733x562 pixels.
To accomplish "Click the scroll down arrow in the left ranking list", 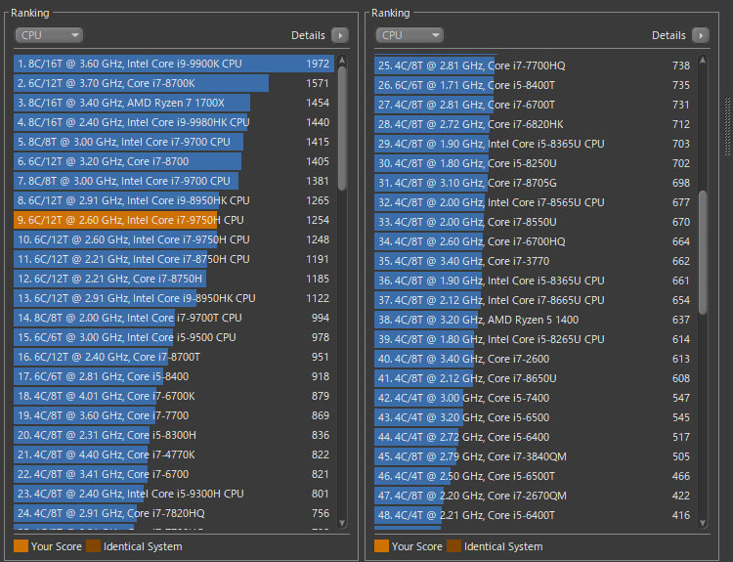I will (x=342, y=523).
